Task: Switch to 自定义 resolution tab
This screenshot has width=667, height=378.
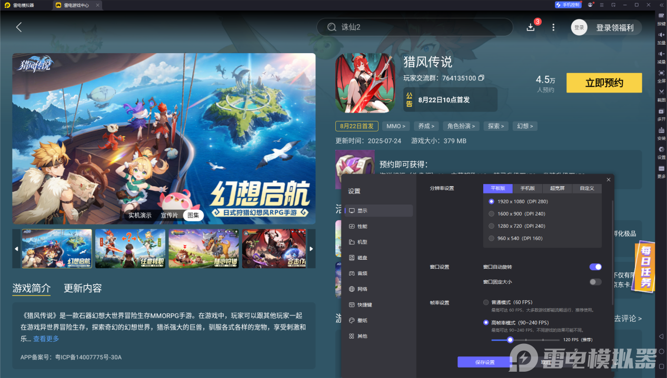Action: [587, 188]
